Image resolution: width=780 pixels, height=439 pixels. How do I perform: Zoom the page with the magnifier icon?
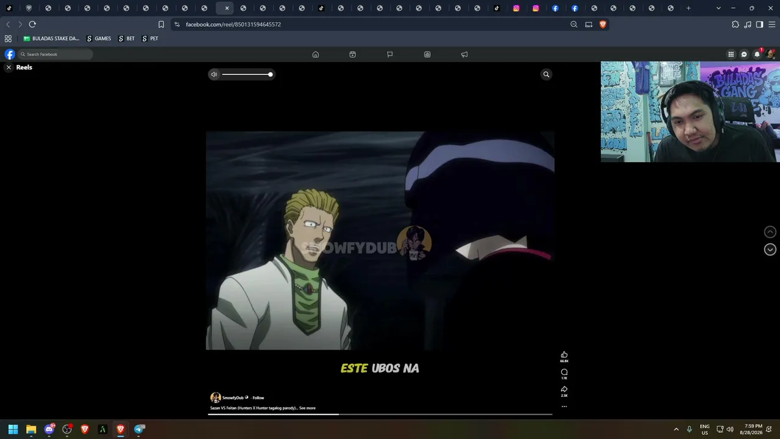pos(574,24)
